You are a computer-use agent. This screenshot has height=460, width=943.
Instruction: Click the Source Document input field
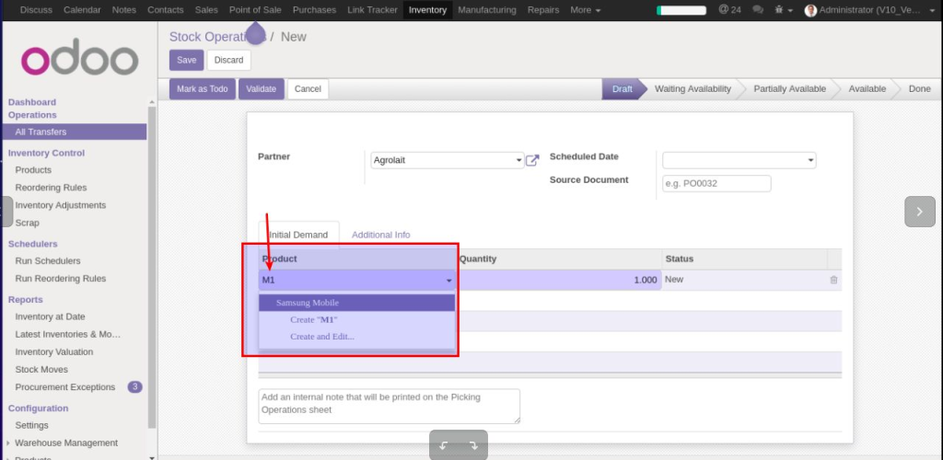716,183
